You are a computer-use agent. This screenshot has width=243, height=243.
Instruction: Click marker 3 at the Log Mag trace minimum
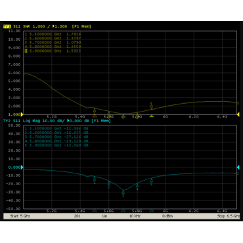click(x=123, y=193)
